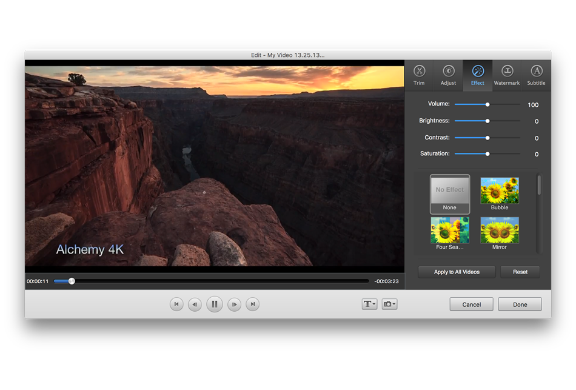Apply effects to all videos
This screenshot has height=390, width=576.
[456, 272]
